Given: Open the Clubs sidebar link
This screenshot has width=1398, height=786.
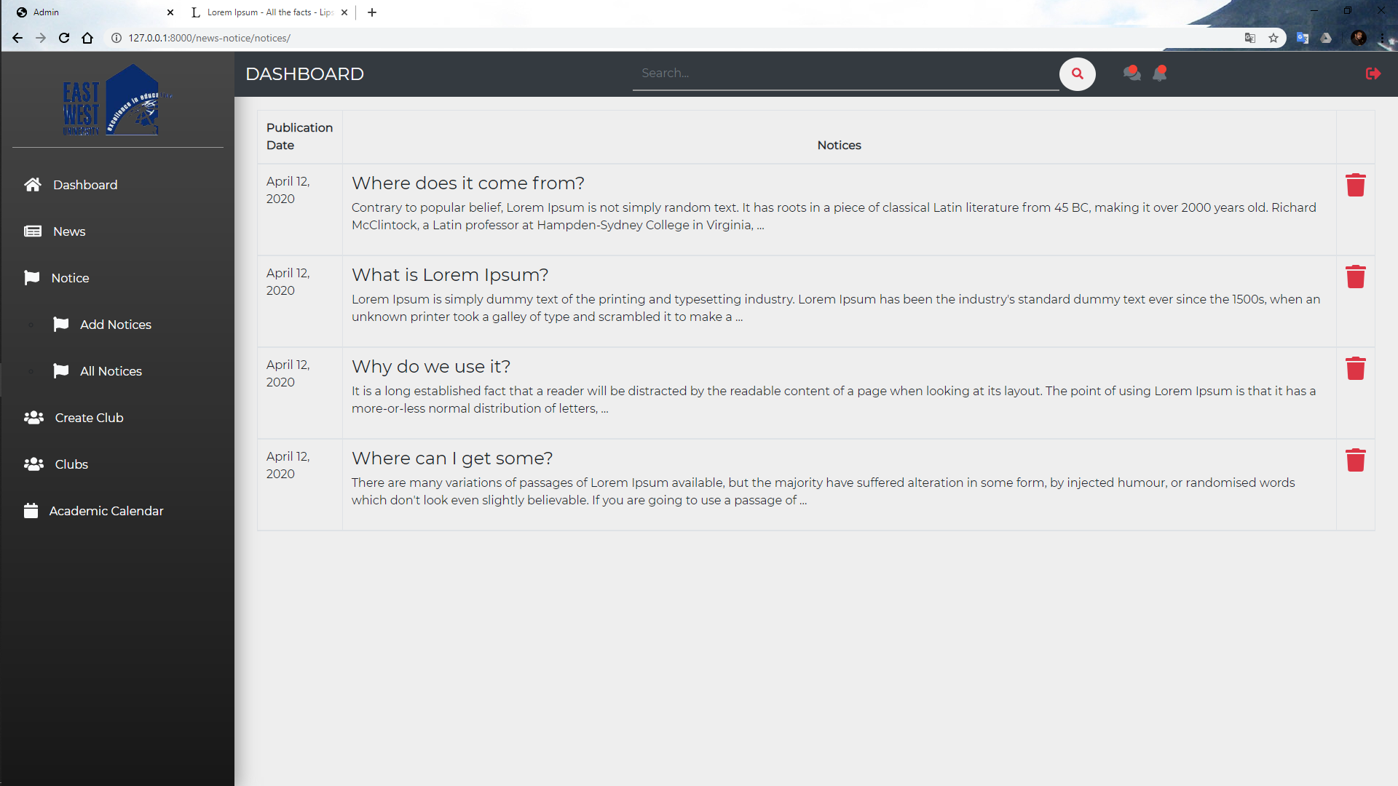Looking at the screenshot, I should [71, 464].
